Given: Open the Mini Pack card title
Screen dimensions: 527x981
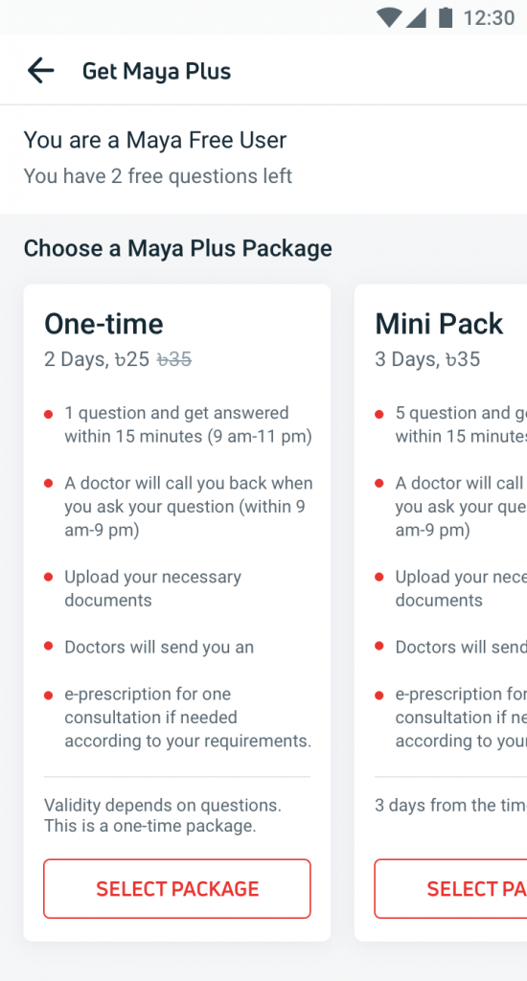Looking at the screenshot, I should pos(439,324).
